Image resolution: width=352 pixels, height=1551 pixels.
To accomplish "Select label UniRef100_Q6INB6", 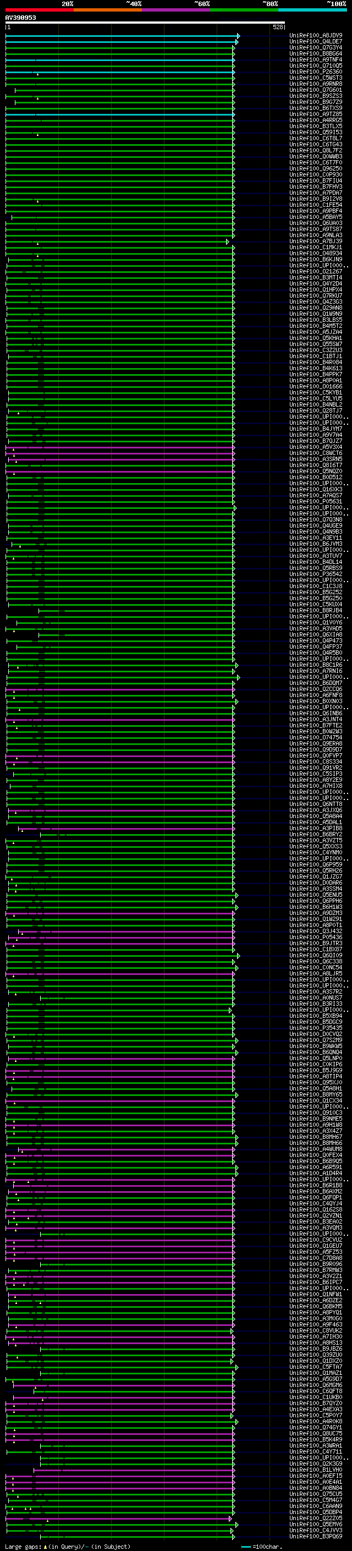I will 316,714.
